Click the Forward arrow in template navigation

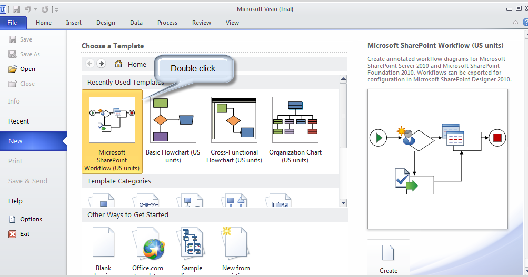pos(101,63)
